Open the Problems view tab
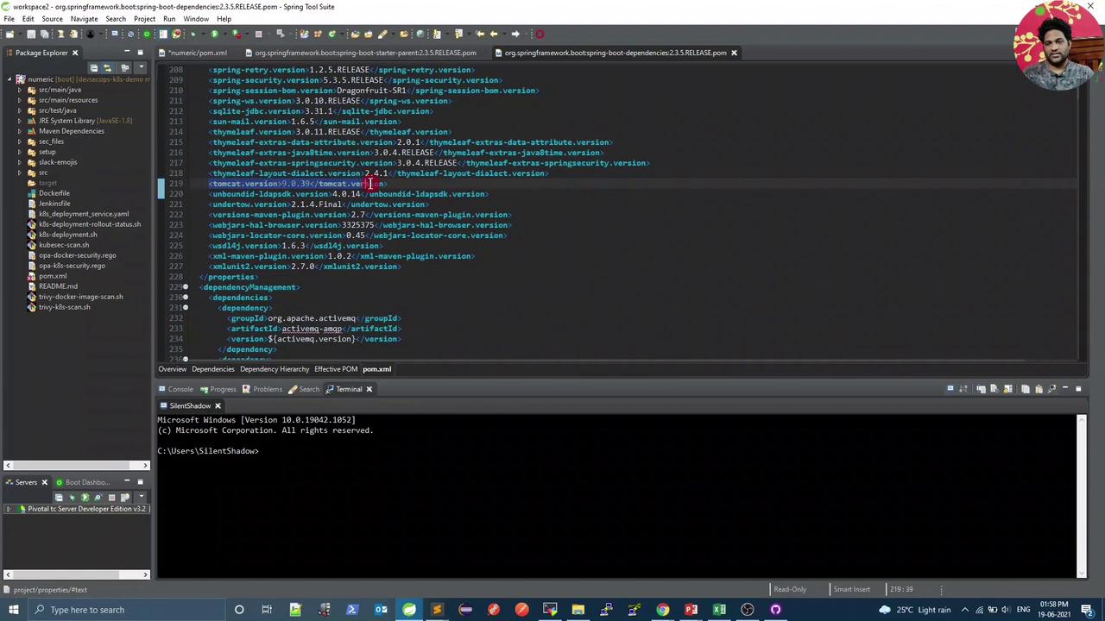Viewport: 1105px width, 621px height. (x=262, y=389)
